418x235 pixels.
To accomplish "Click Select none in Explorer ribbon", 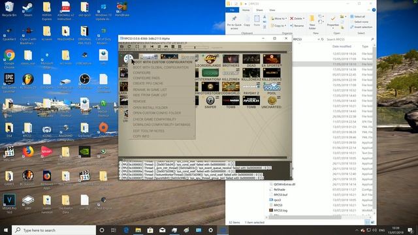I will point(359,22).
